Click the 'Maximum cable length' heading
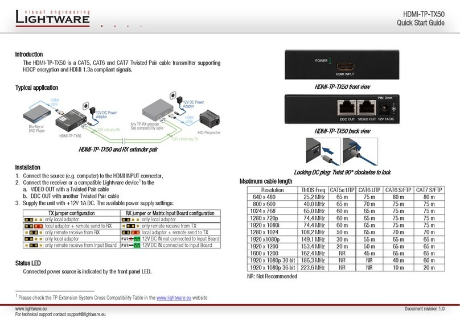 266,181
